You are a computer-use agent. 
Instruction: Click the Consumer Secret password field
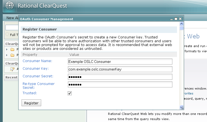point(120,77)
